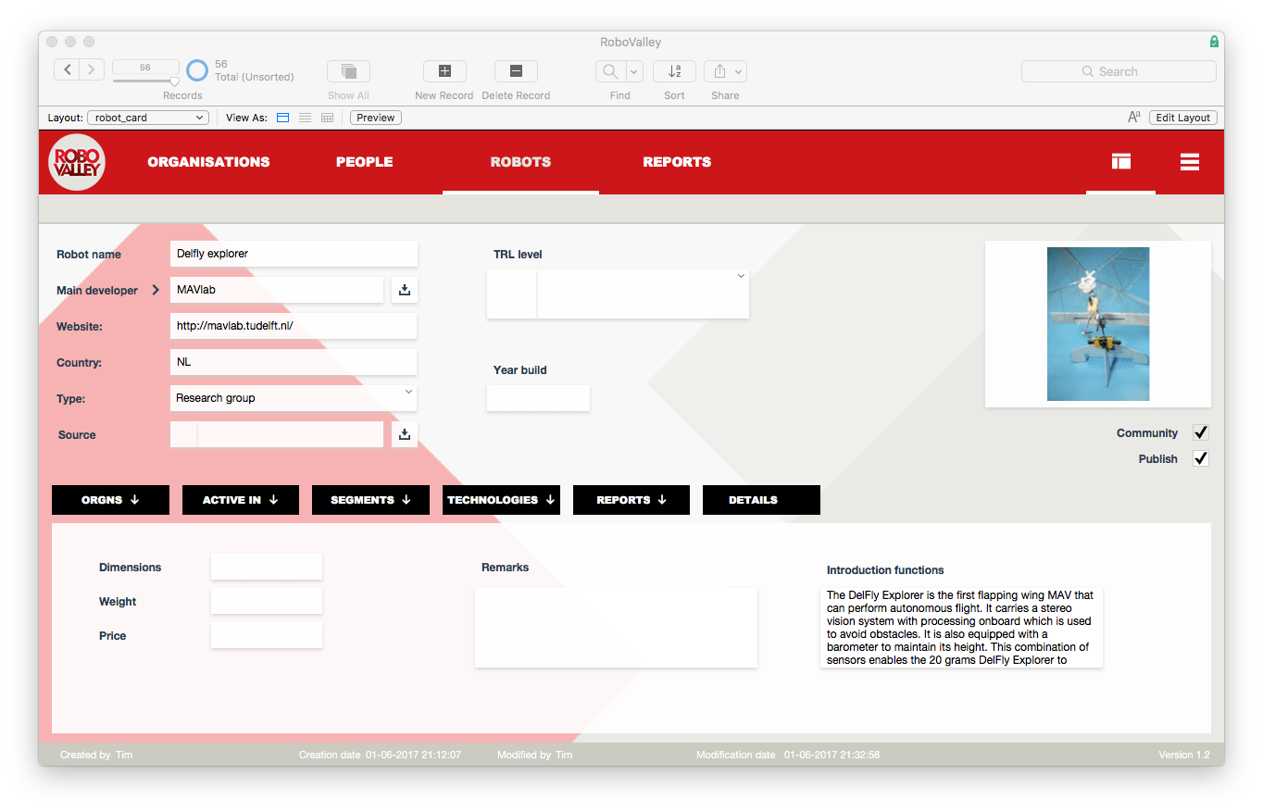Click the Version 1.2 label
1263x812 pixels.
tap(1184, 755)
